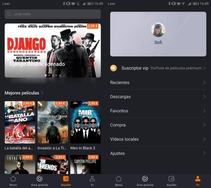Switch to Alquiler tab in right screen
The width and height of the screenshot is (211, 188).
(x=171, y=181)
